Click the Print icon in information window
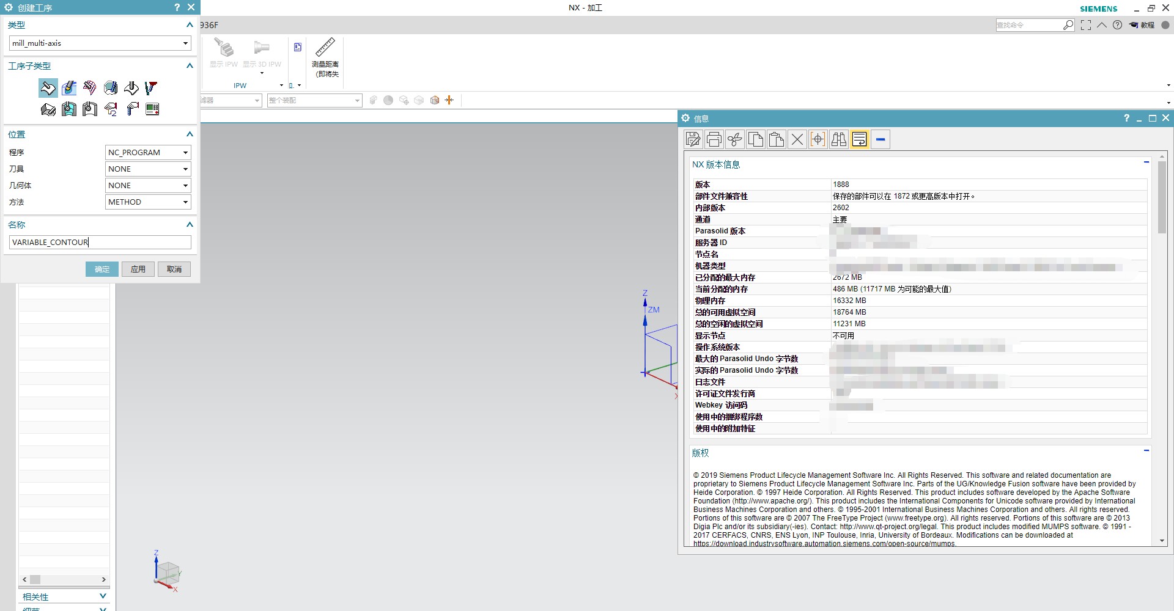 tap(714, 139)
